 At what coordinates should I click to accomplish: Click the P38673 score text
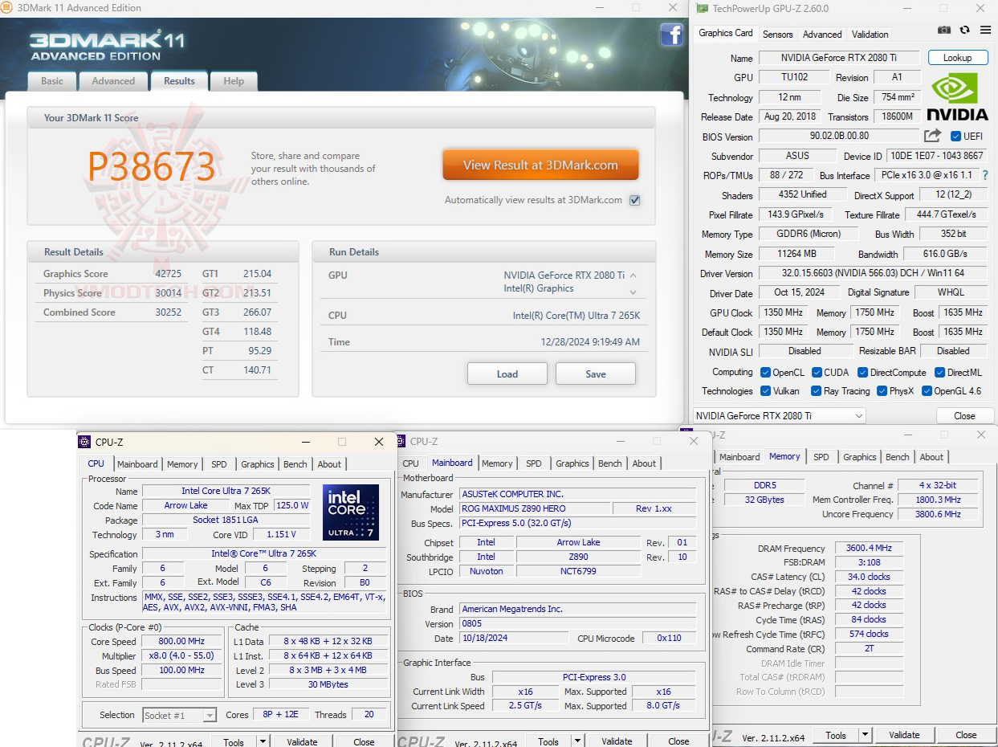coord(151,167)
